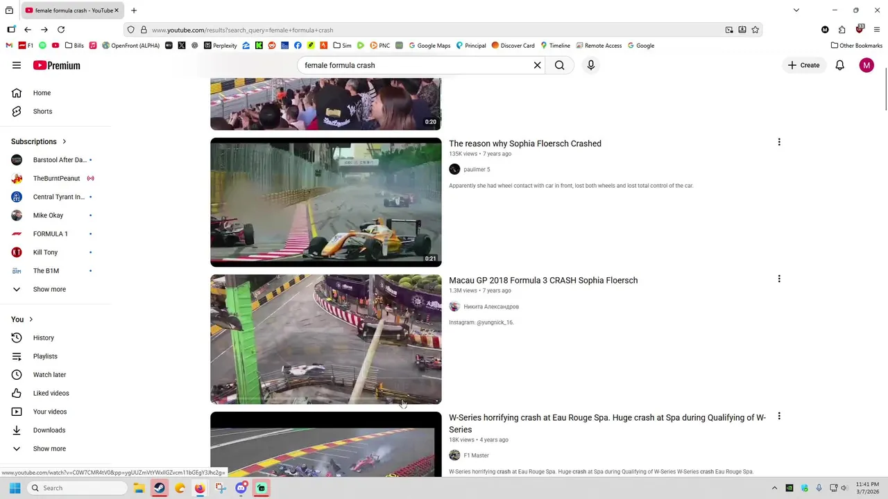The width and height of the screenshot is (888, 499).
Task: Close the female formula crash tab
Action: point(117,10)
